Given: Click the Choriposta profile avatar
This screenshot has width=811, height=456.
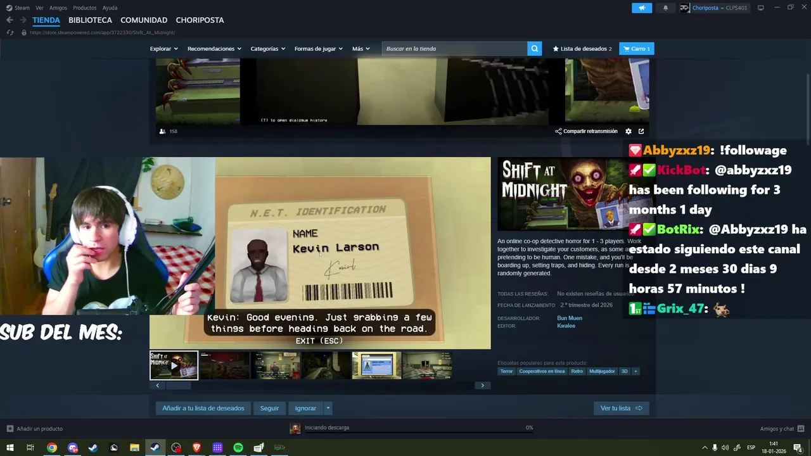Looking at the screenshot, I should pyautogui.click(x=684, y=8).
